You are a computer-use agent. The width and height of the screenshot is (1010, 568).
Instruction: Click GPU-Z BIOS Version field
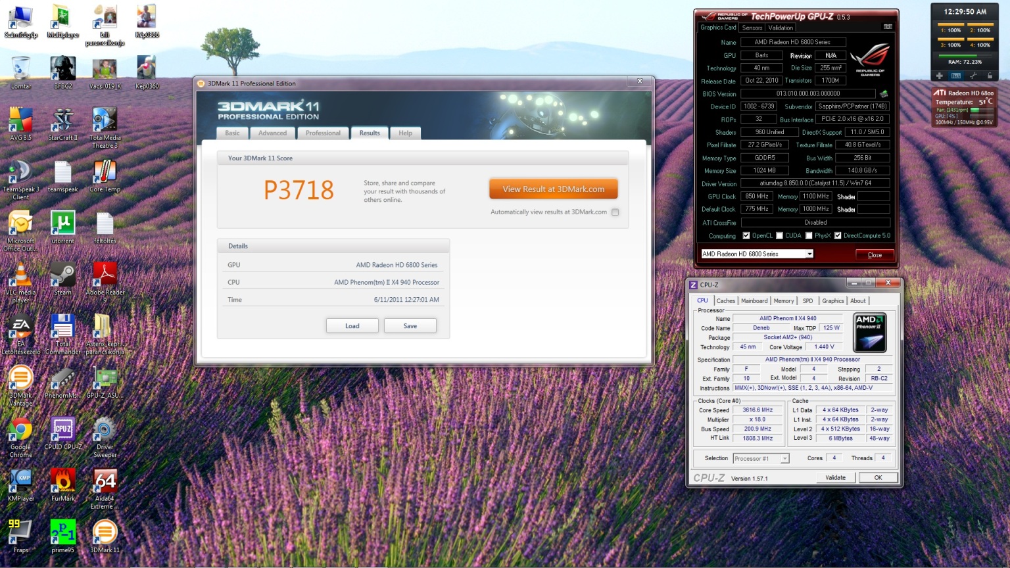[808, 93]
